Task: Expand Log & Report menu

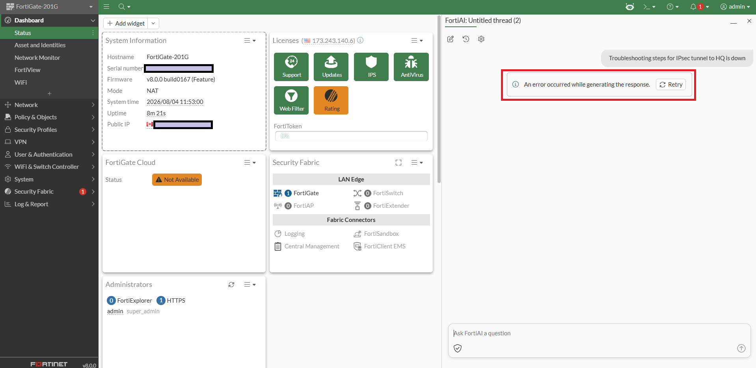Action: tap(49, 204)
